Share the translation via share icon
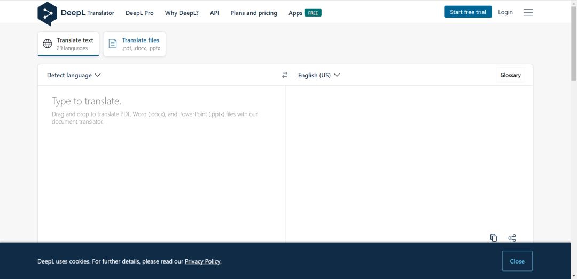 [512, 237]
